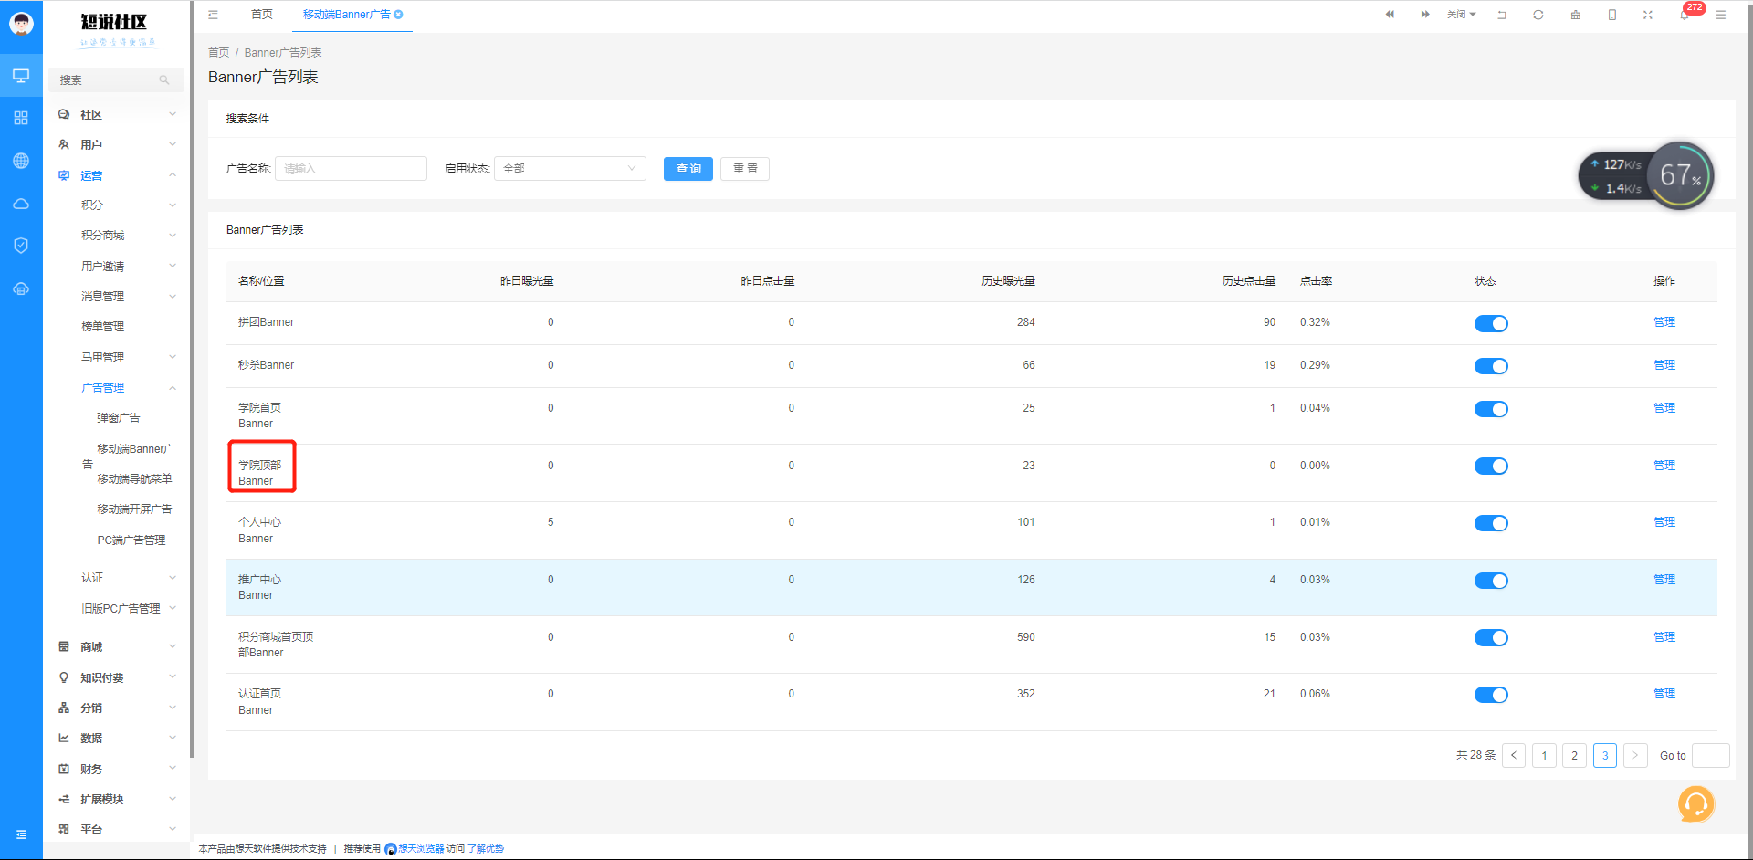Open the orange customer service headset icon
The image size is (1753, 860).
point(1696,804)
